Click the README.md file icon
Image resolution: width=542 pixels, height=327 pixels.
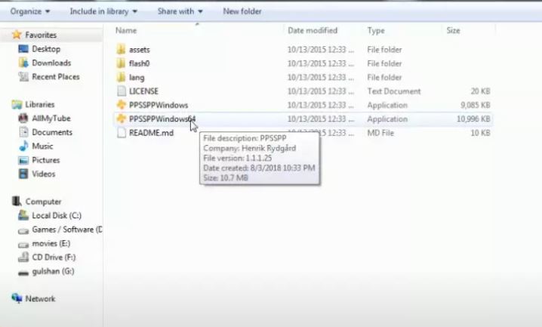(x=121, y=133)
